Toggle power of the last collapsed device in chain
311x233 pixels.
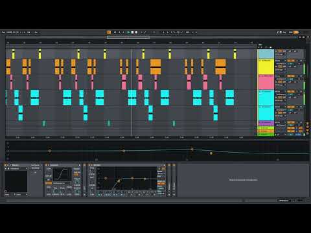174,165
